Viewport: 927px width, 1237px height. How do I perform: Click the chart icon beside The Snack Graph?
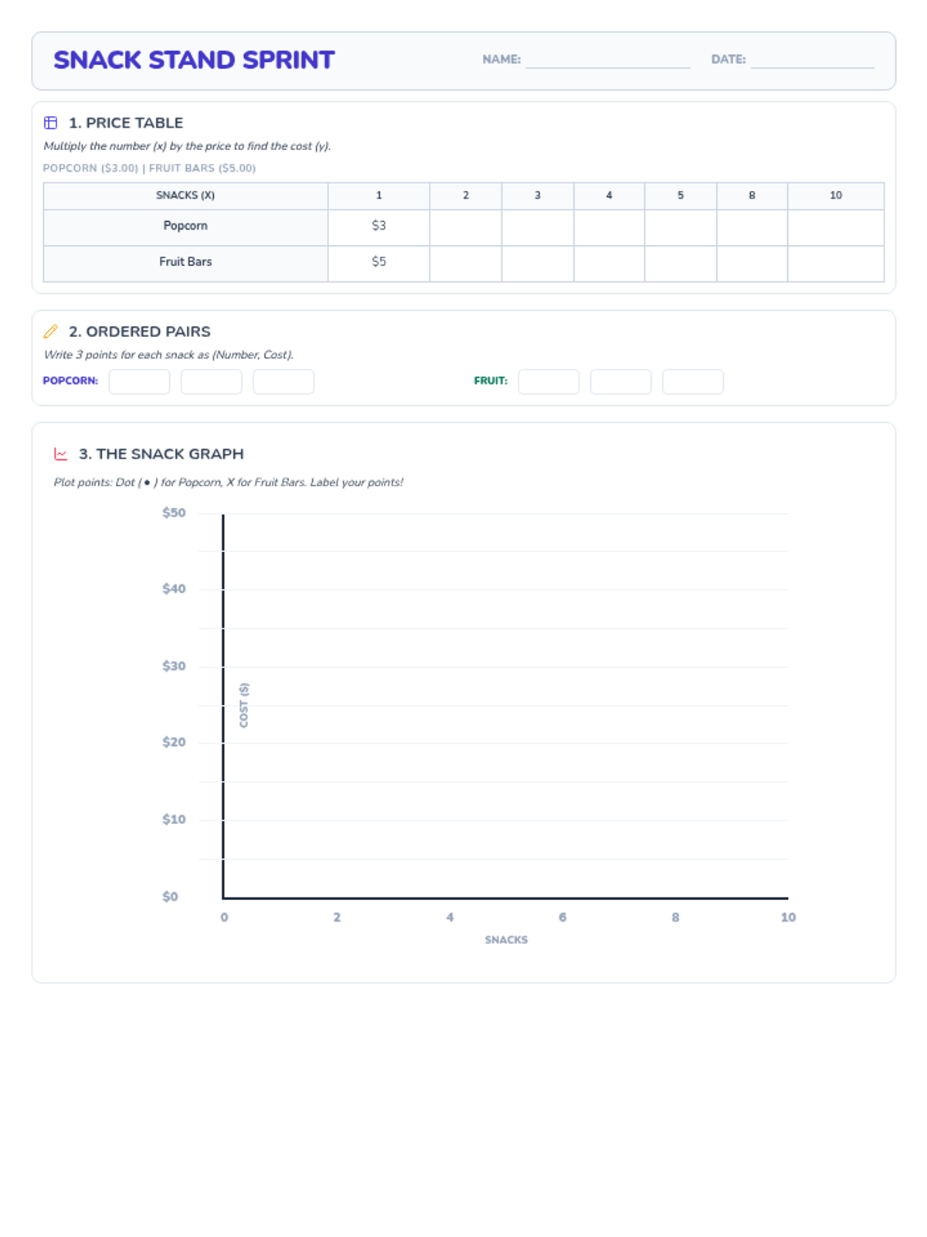[61, 454]
